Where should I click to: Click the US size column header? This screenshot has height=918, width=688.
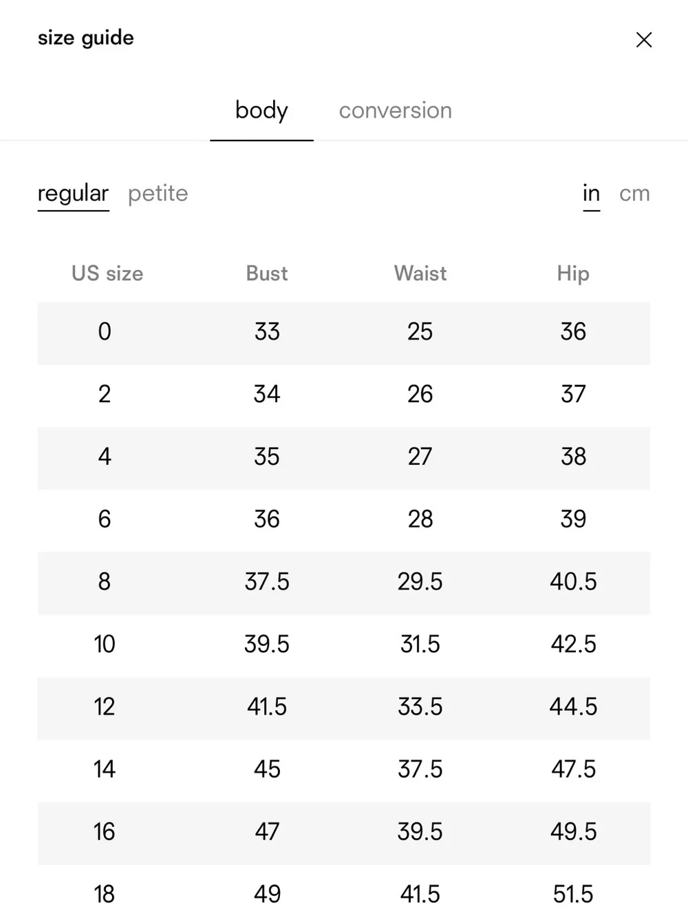click(107, 273)
